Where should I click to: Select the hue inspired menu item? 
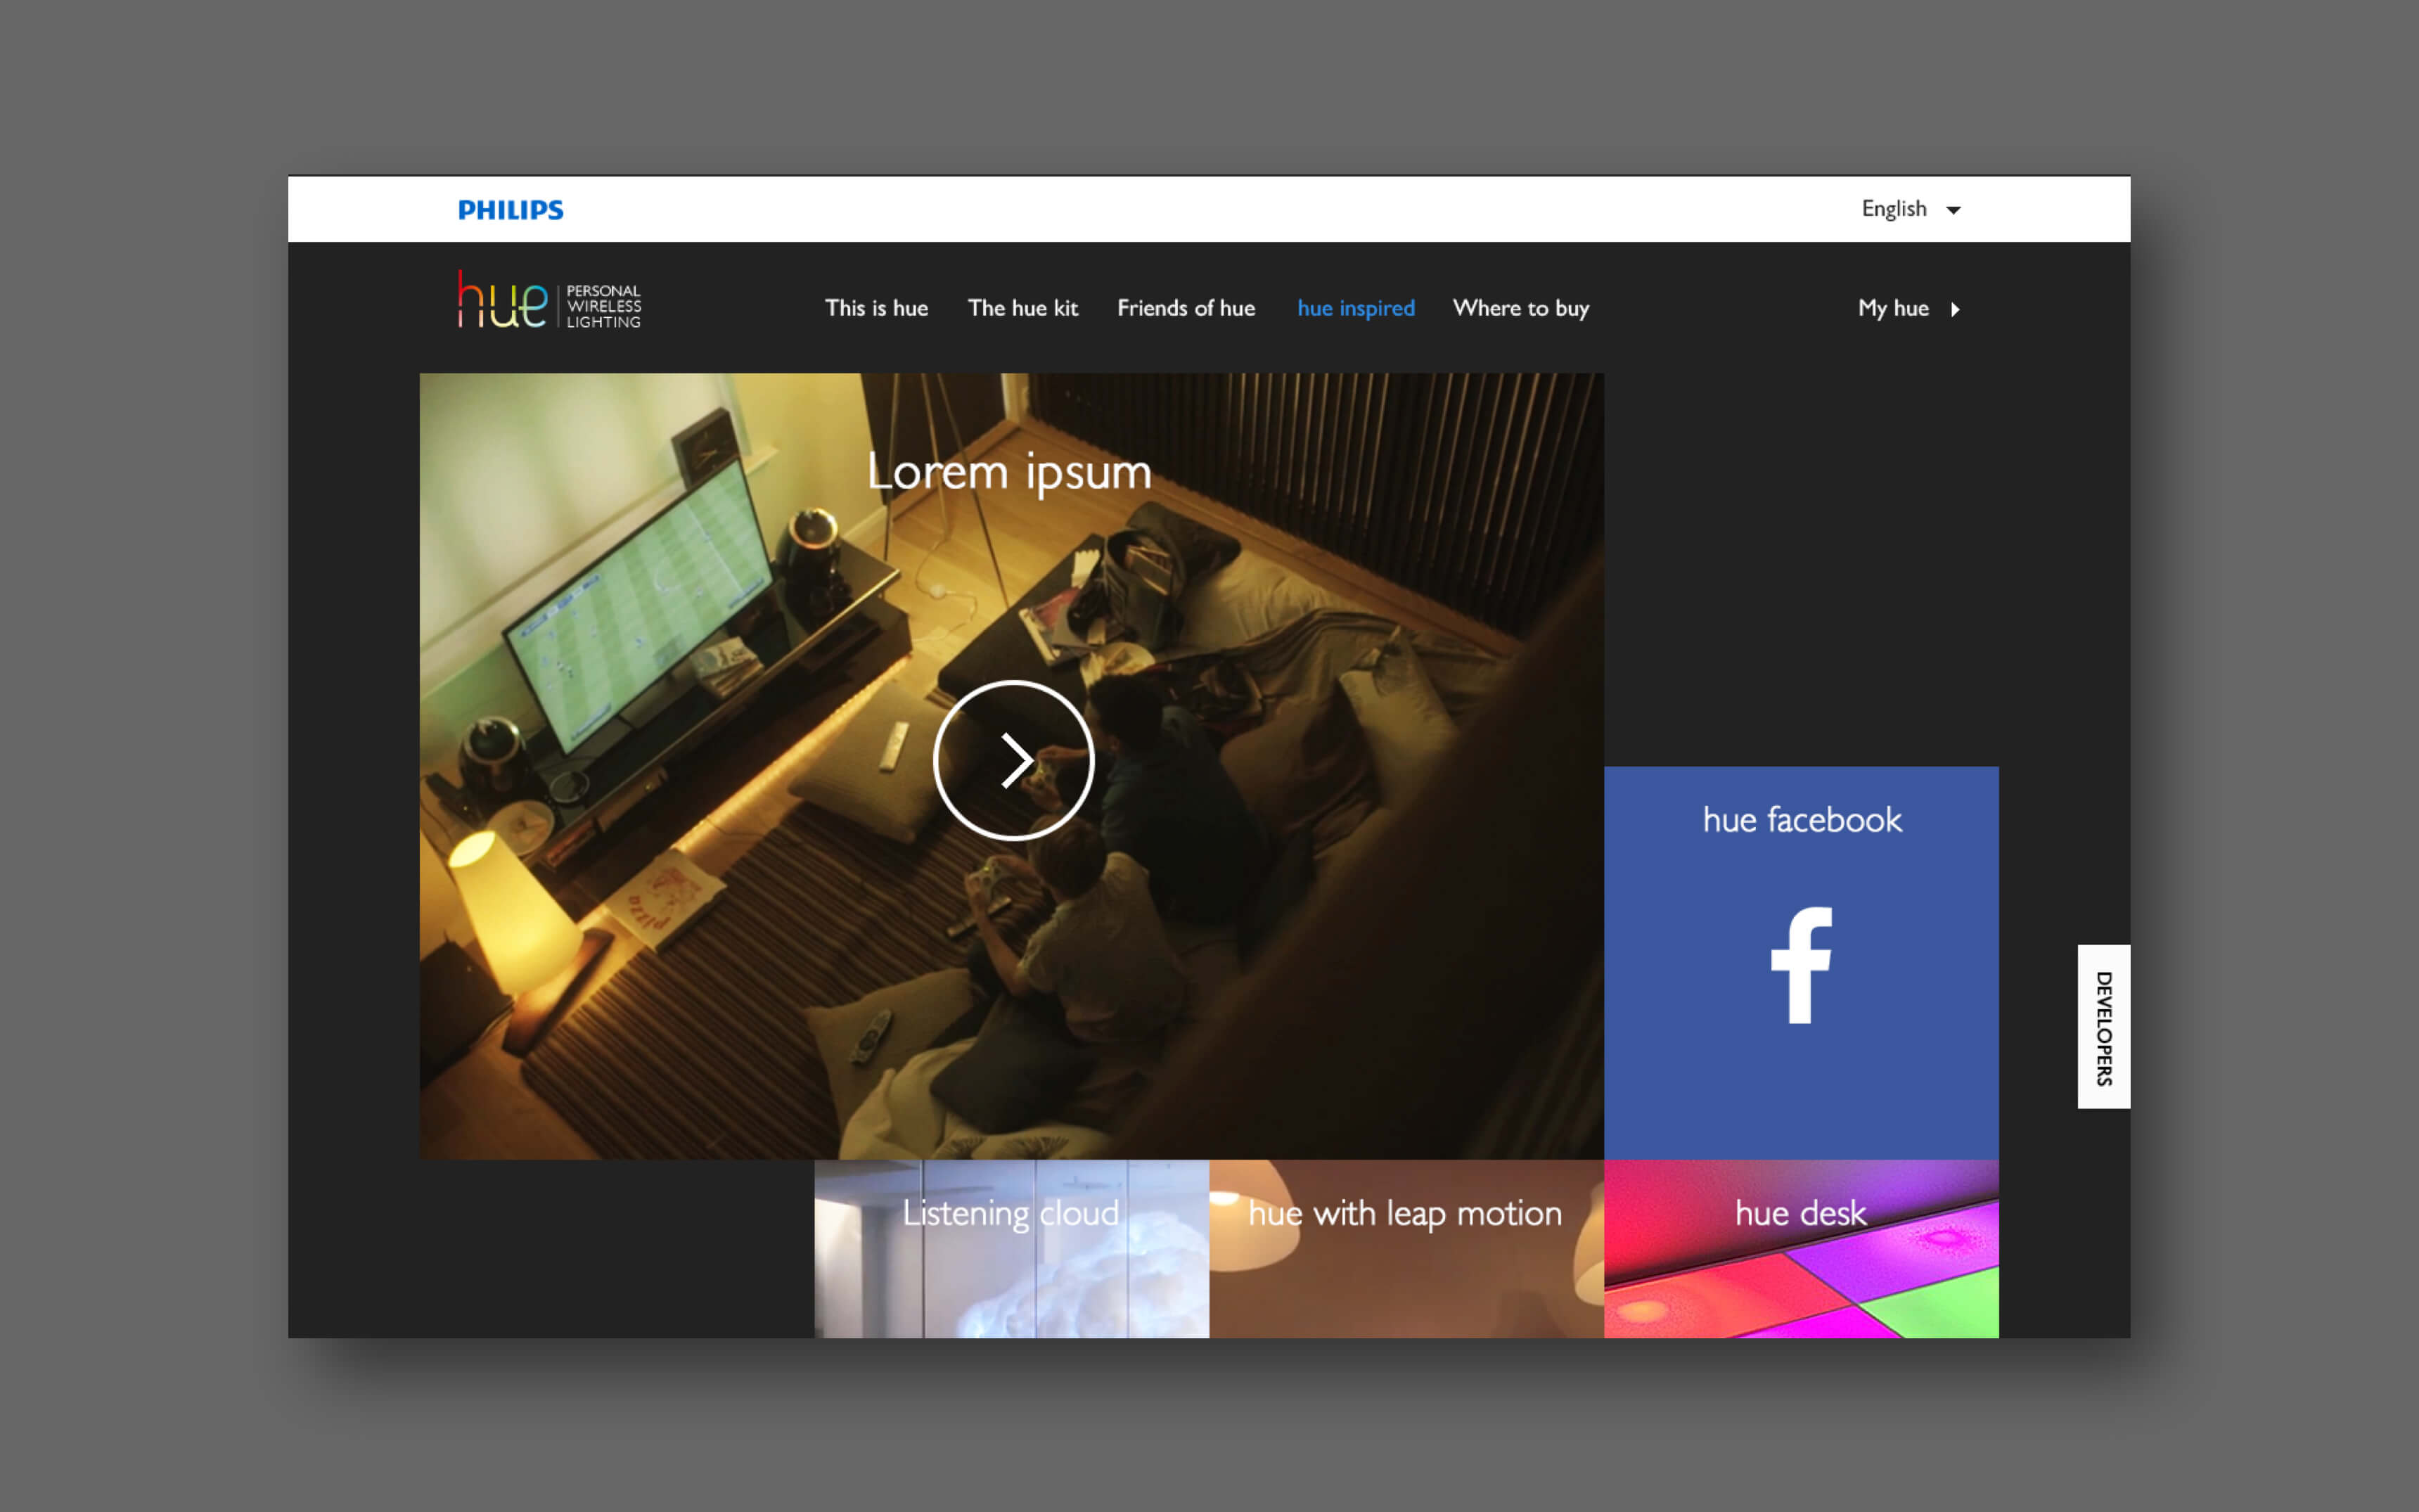pos(1356,308)
